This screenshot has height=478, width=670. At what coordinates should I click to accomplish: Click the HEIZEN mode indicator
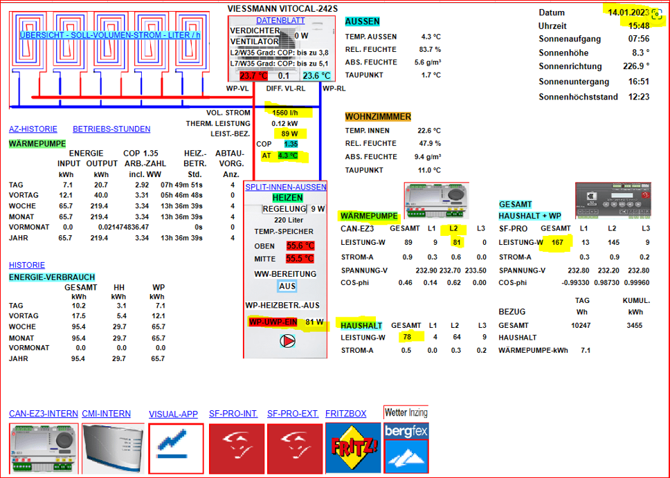click(x=287, y=198)
